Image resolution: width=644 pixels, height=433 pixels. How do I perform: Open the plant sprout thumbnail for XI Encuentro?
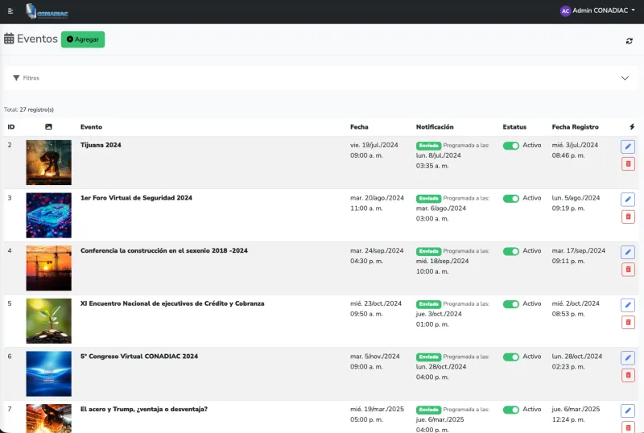point(49,321)
